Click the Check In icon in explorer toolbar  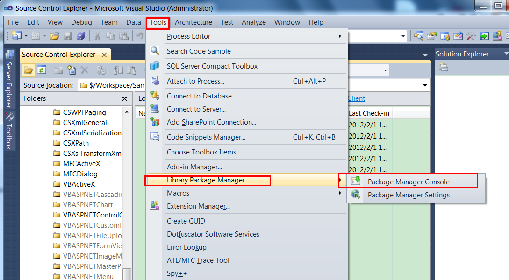pyautogui.click(x=131, y=70)
